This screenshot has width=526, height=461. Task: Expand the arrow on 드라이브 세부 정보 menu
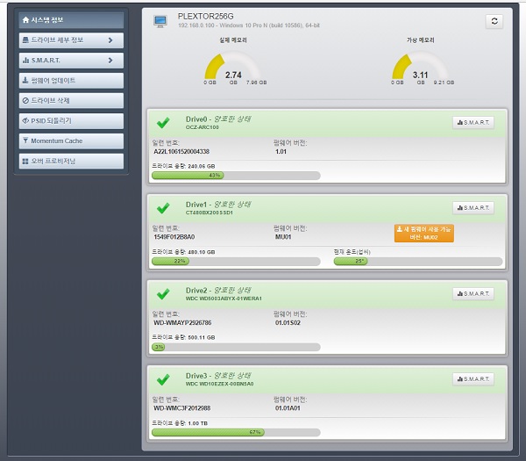point(110,40)
